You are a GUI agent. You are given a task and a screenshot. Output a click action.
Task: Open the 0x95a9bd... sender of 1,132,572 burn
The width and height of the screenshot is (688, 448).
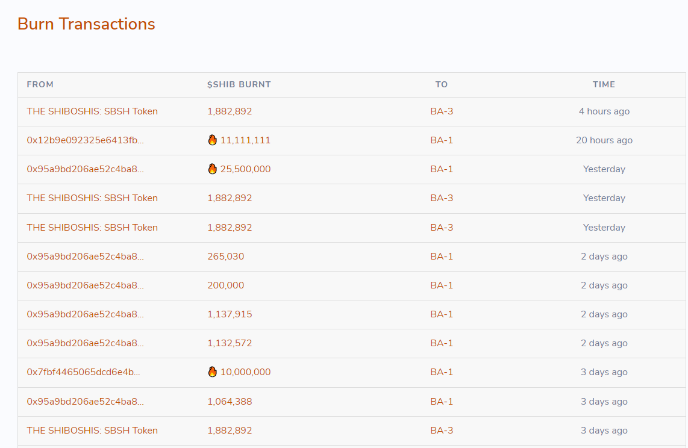tap(85, 343)
